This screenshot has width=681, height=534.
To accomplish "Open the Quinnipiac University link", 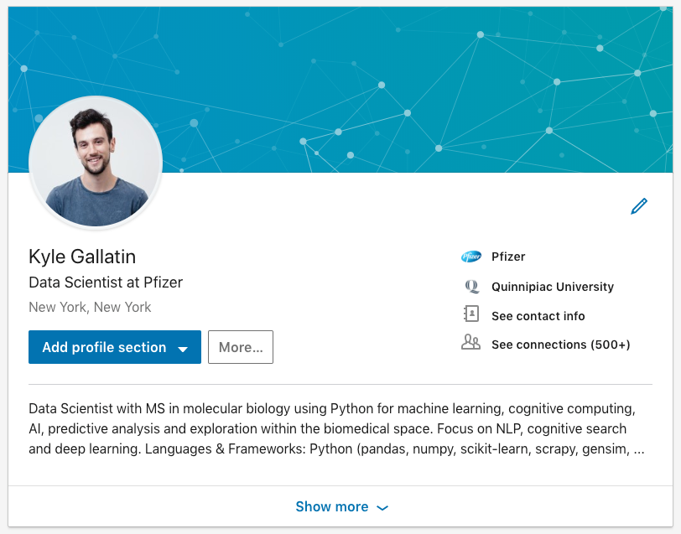I will point(553,287).
